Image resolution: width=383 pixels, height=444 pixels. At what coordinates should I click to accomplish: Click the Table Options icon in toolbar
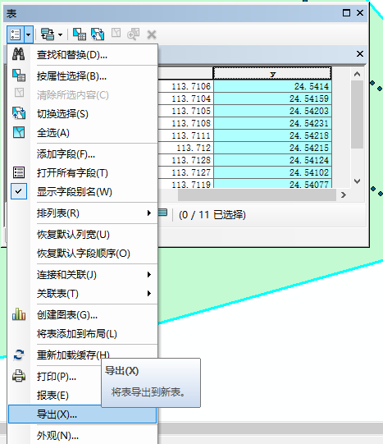pos(16,34)
